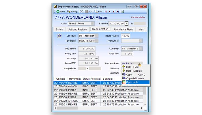202x115 pixels.
Task: Go to the last record arrow
Action: (118, 11)
